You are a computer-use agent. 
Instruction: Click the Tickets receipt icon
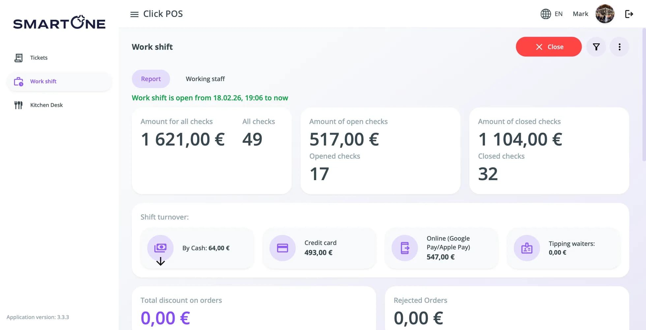[x=18, y=58]
